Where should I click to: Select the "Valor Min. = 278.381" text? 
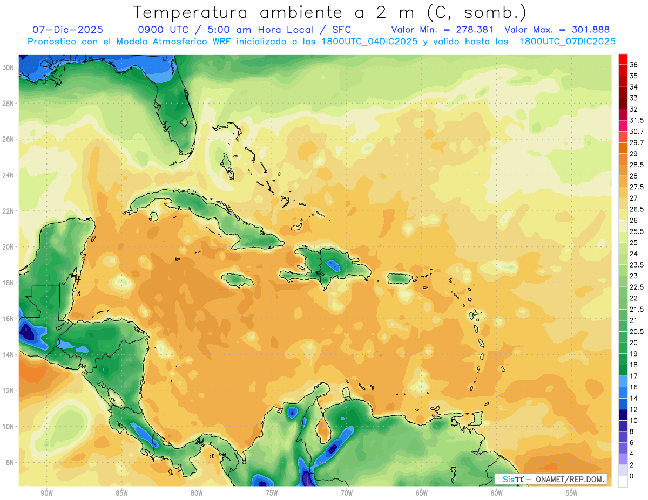[x=442, y=30]
